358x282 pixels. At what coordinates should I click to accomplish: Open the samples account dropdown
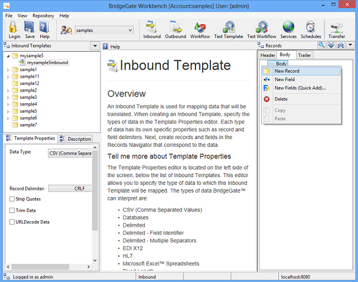point(130,30)
